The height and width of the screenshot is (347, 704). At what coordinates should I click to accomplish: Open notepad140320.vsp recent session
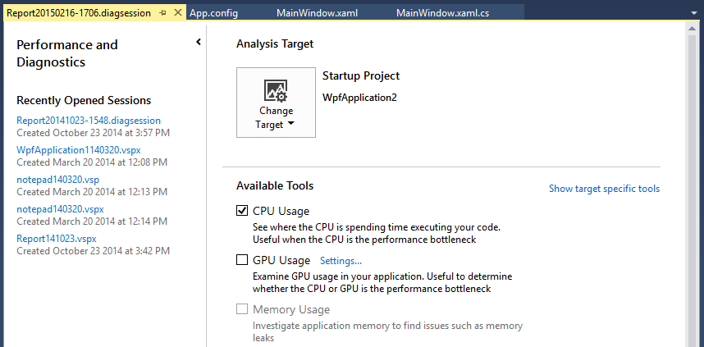(58, 180)
